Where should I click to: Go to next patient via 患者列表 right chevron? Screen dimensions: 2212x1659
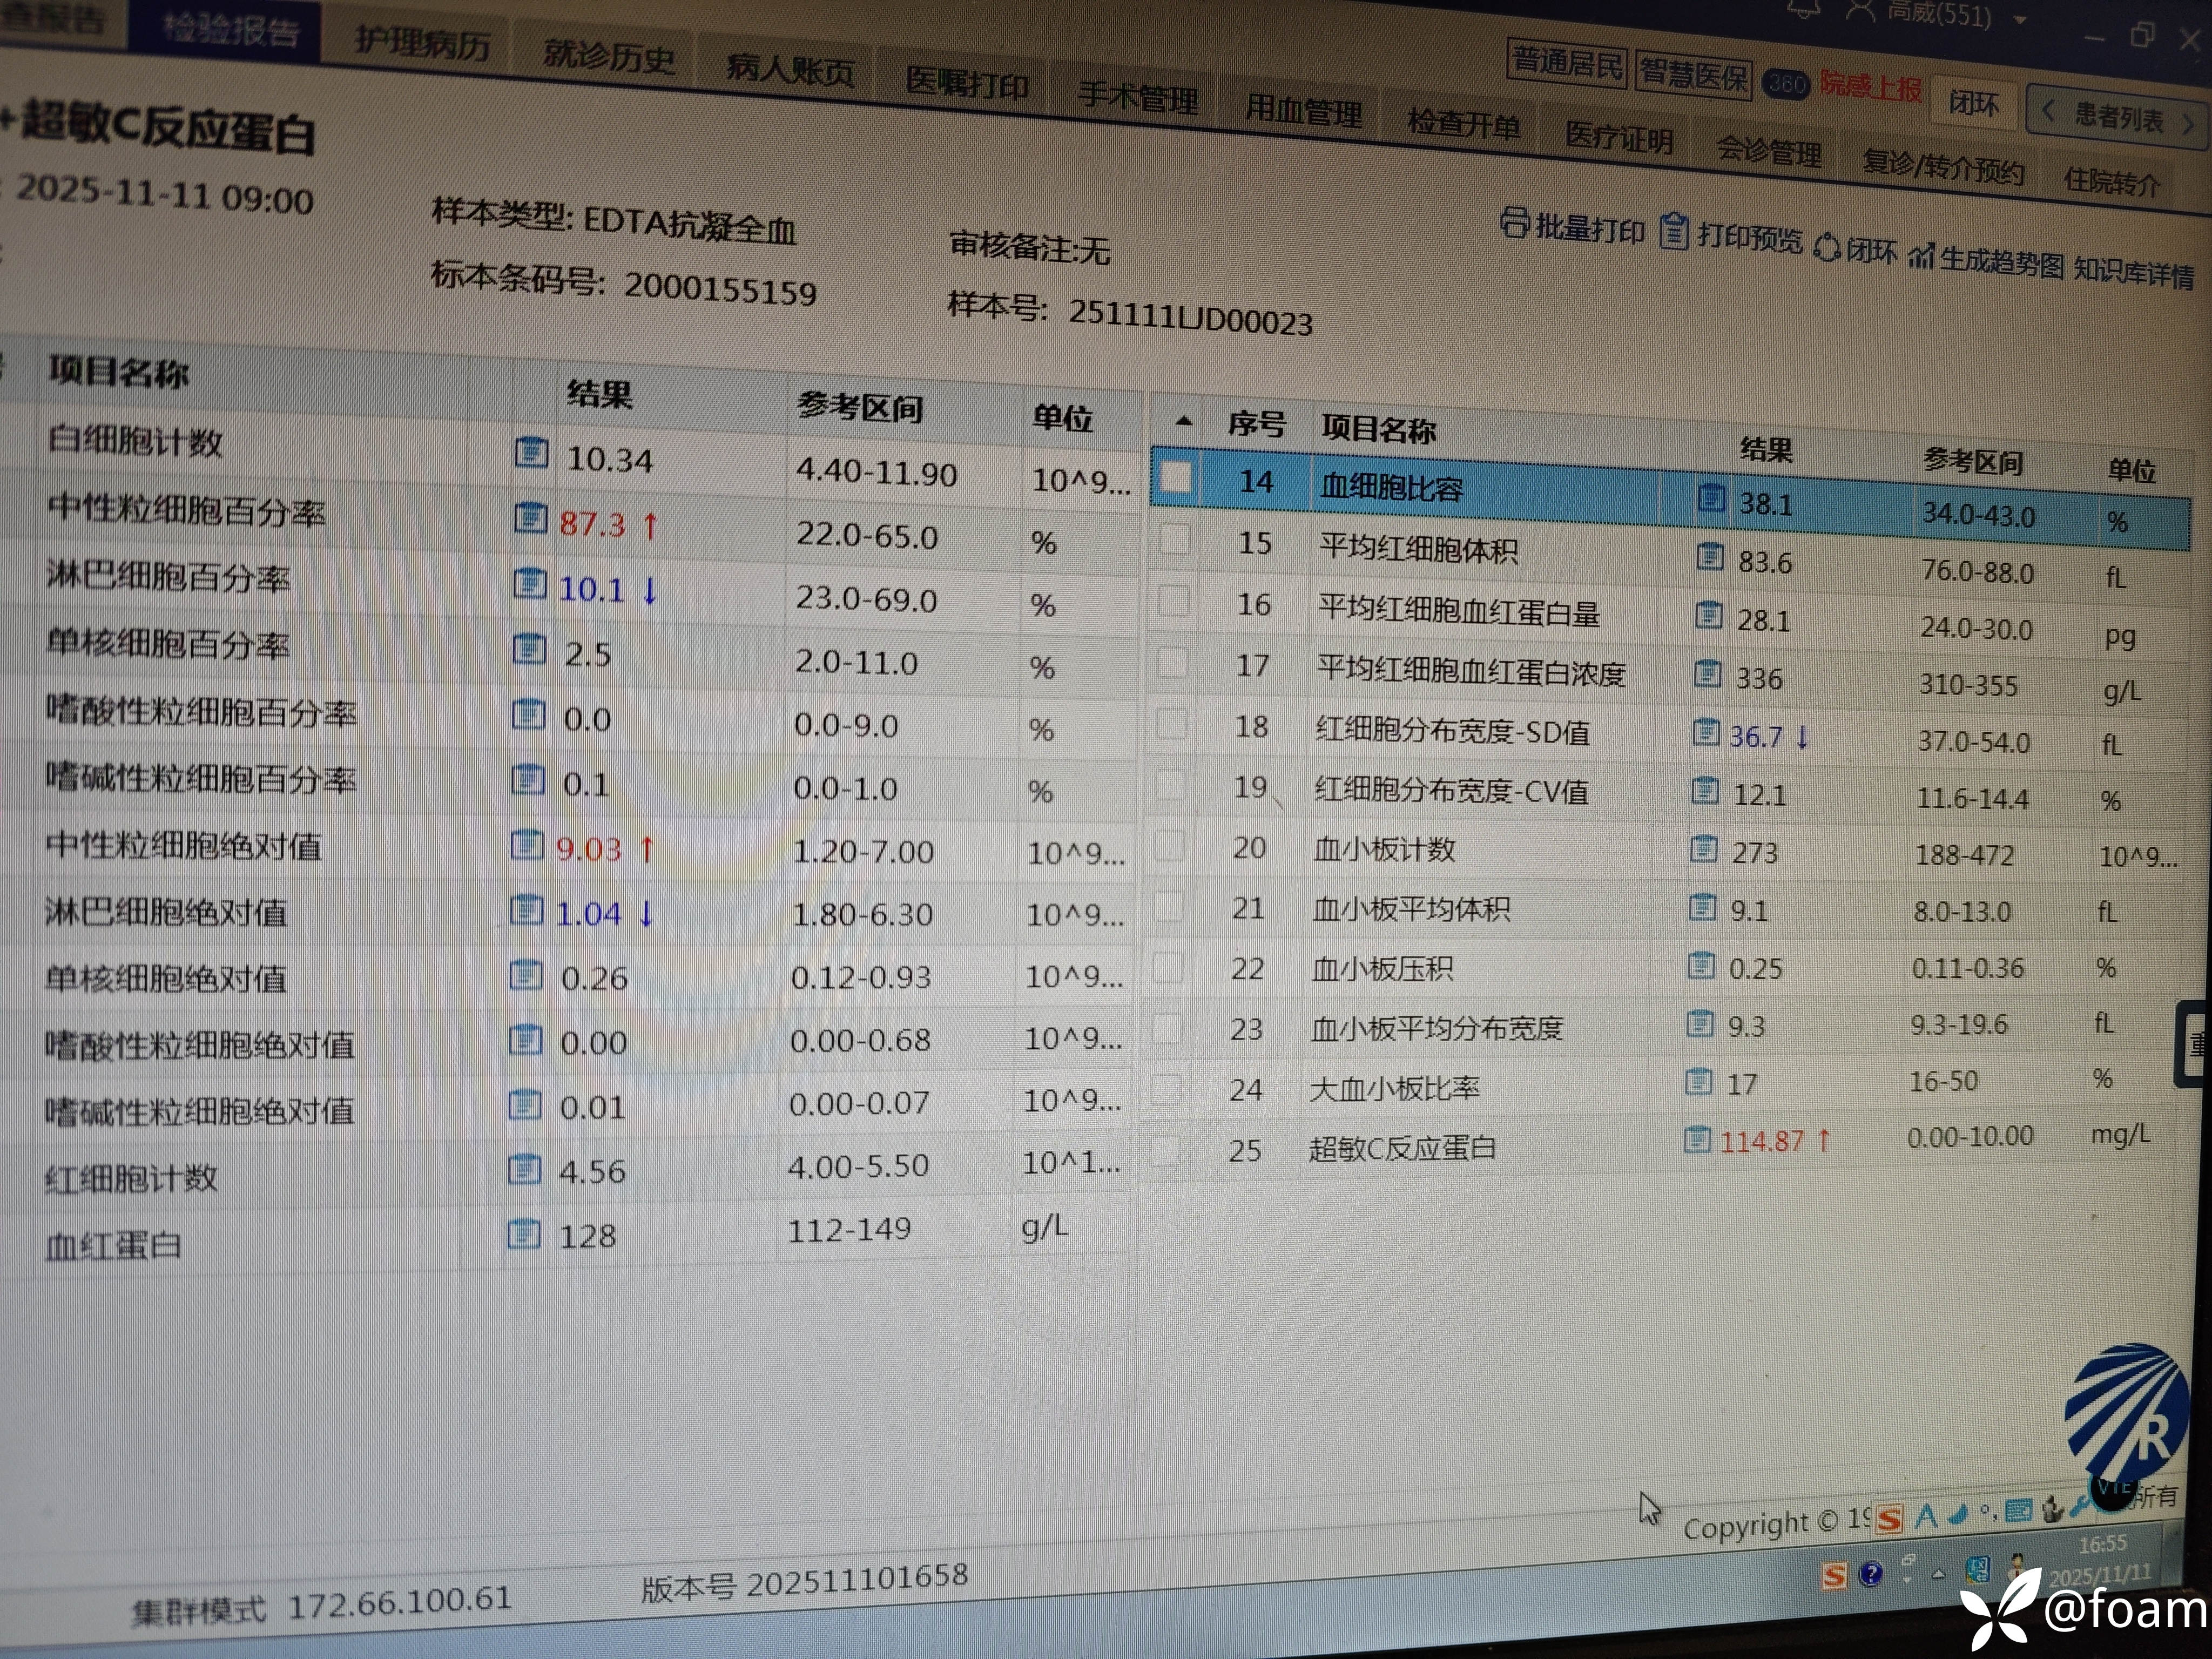click(x=2187, y=124)
